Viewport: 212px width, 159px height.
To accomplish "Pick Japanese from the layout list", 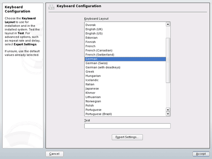I will pos(125,89).
